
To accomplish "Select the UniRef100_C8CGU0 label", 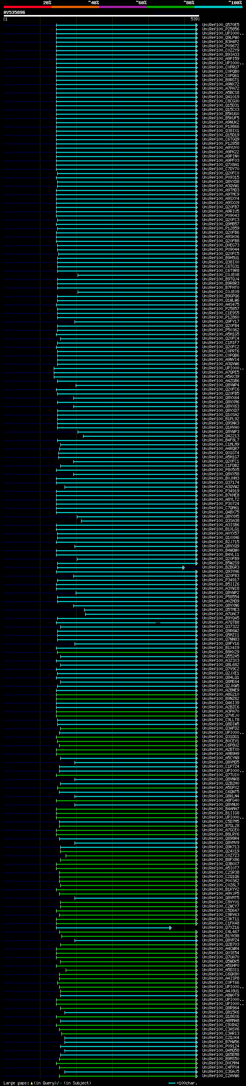I will pos(221,101).
